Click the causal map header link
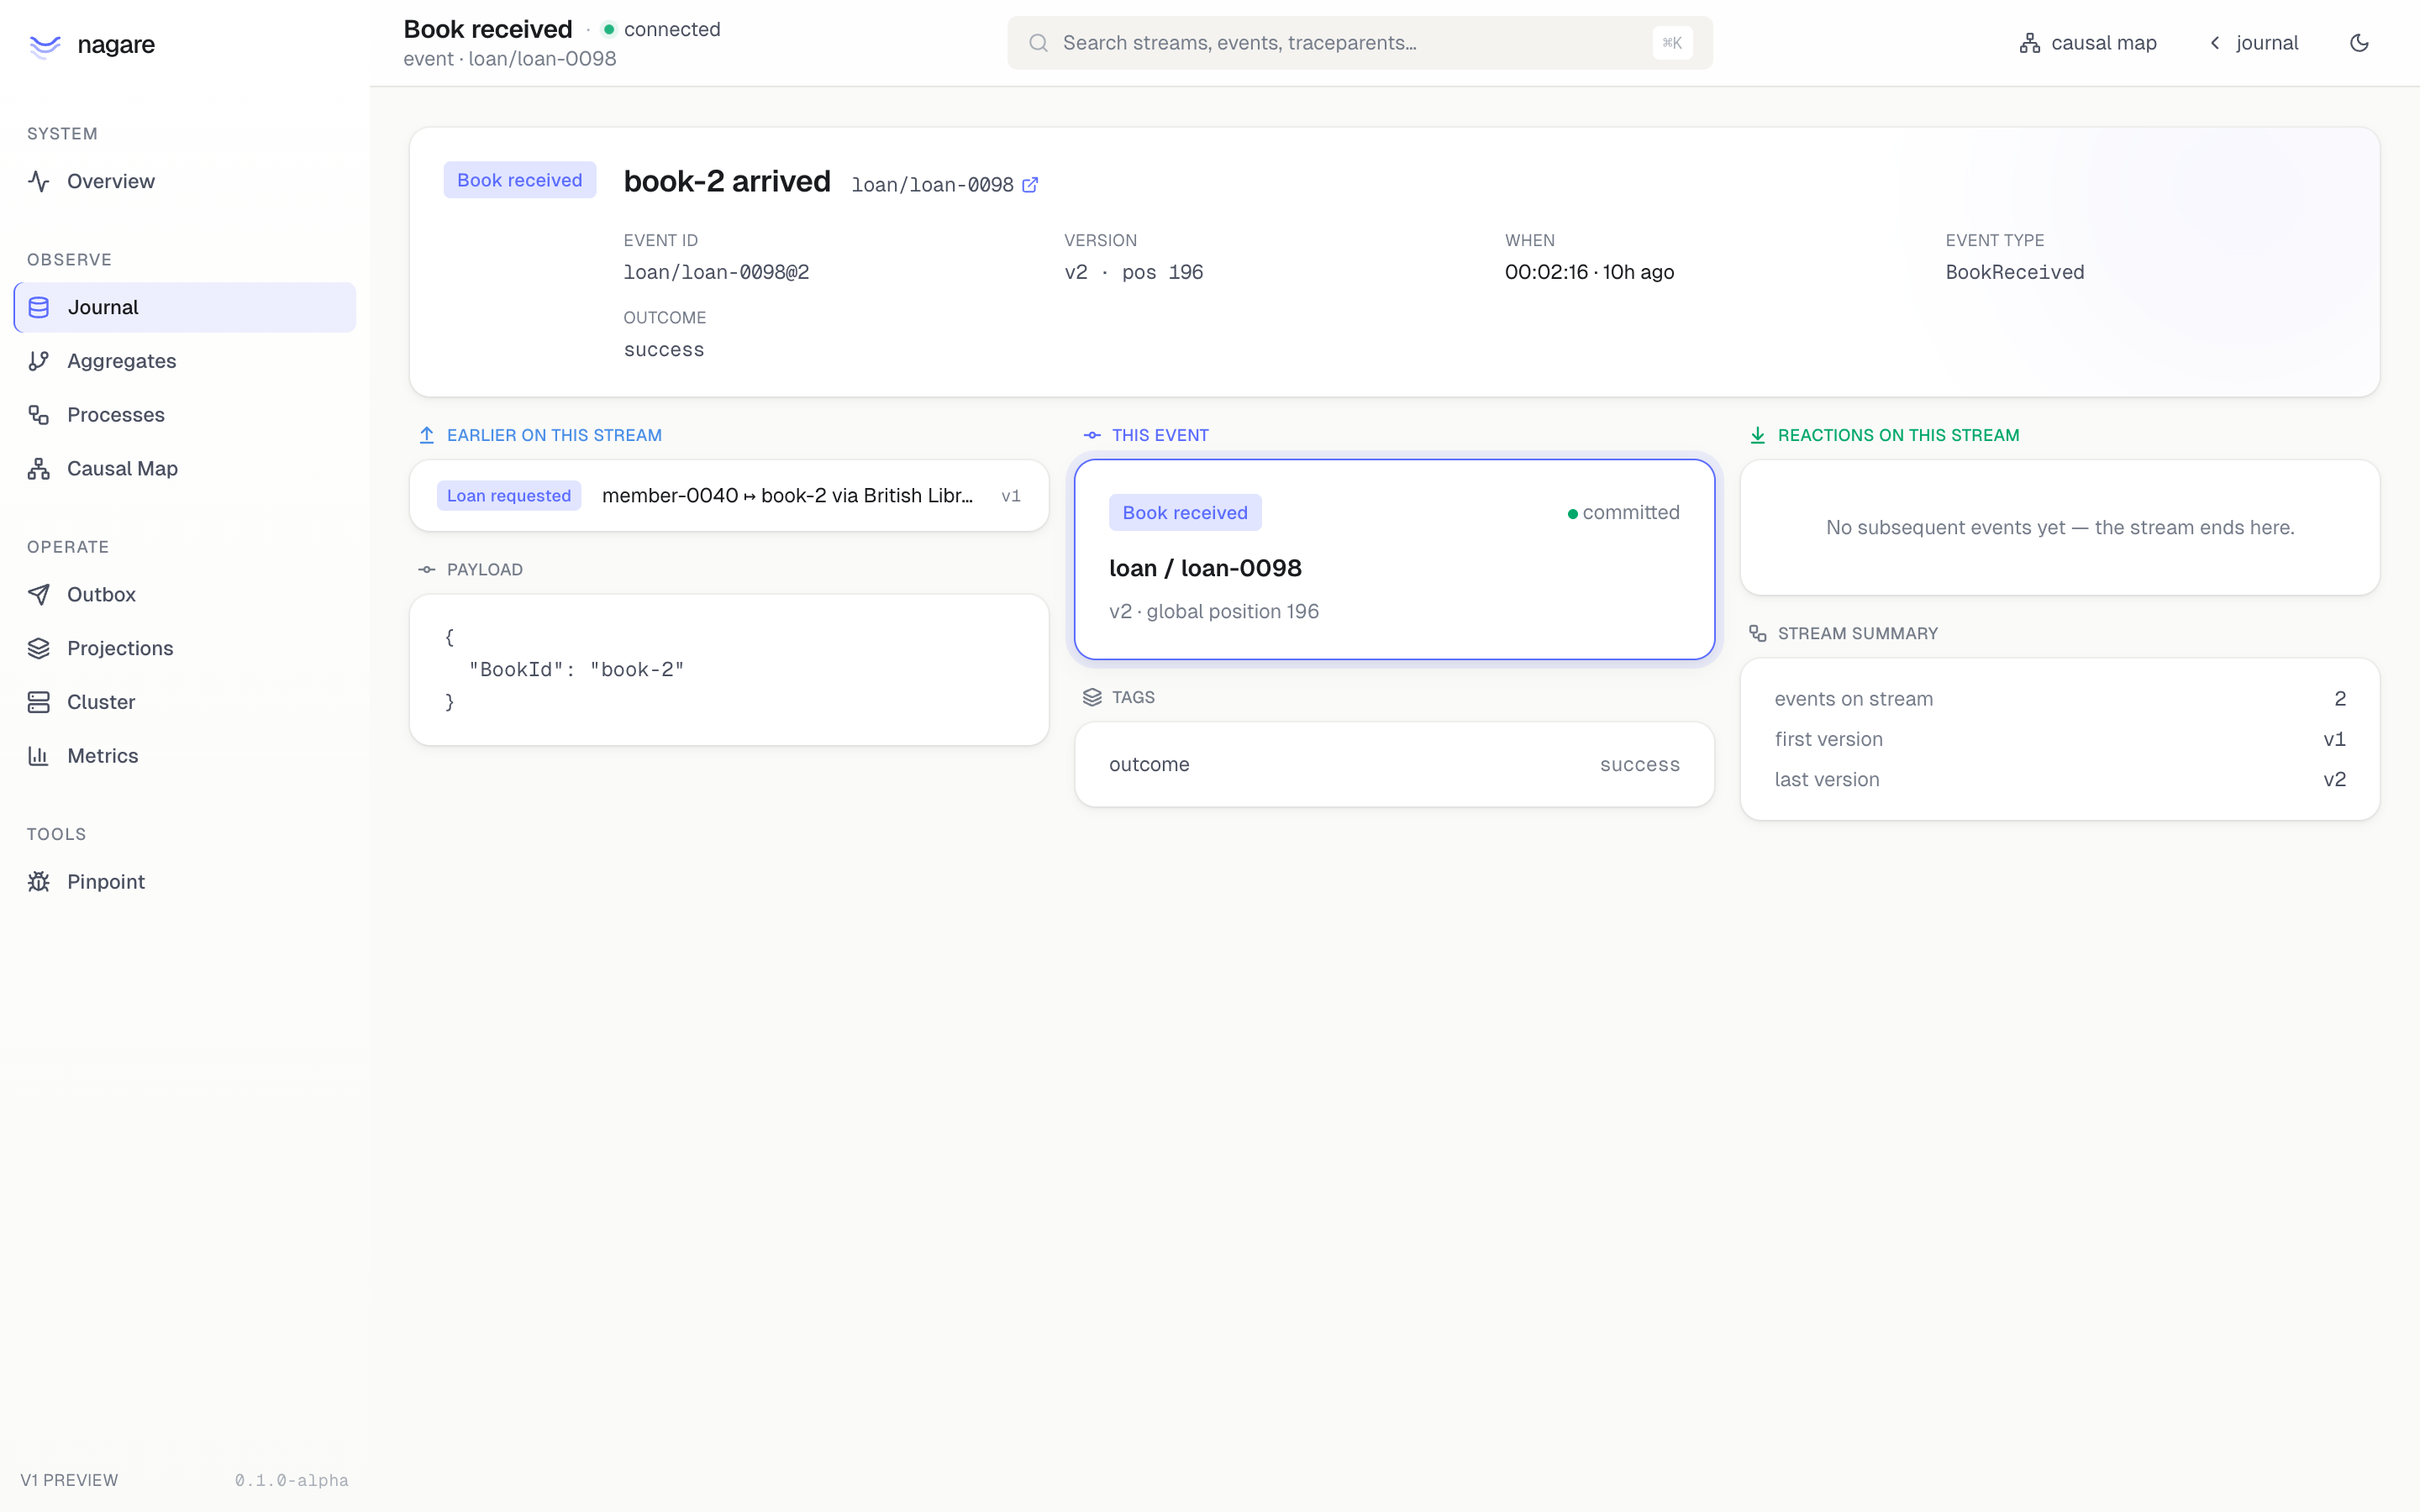Screen dimensions: 2420x1512 [2088, 43]
